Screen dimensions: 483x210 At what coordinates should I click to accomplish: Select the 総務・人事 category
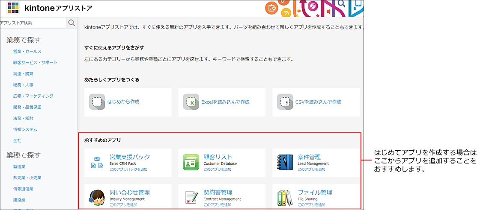23,85
